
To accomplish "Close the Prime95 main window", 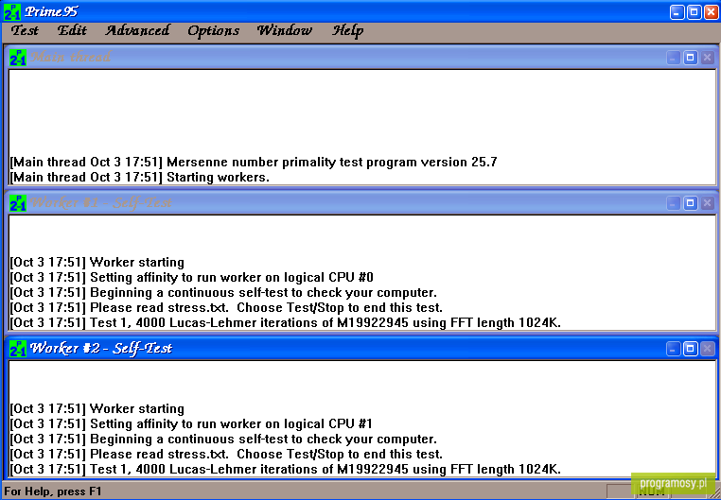I will click(x=712, y=12).
